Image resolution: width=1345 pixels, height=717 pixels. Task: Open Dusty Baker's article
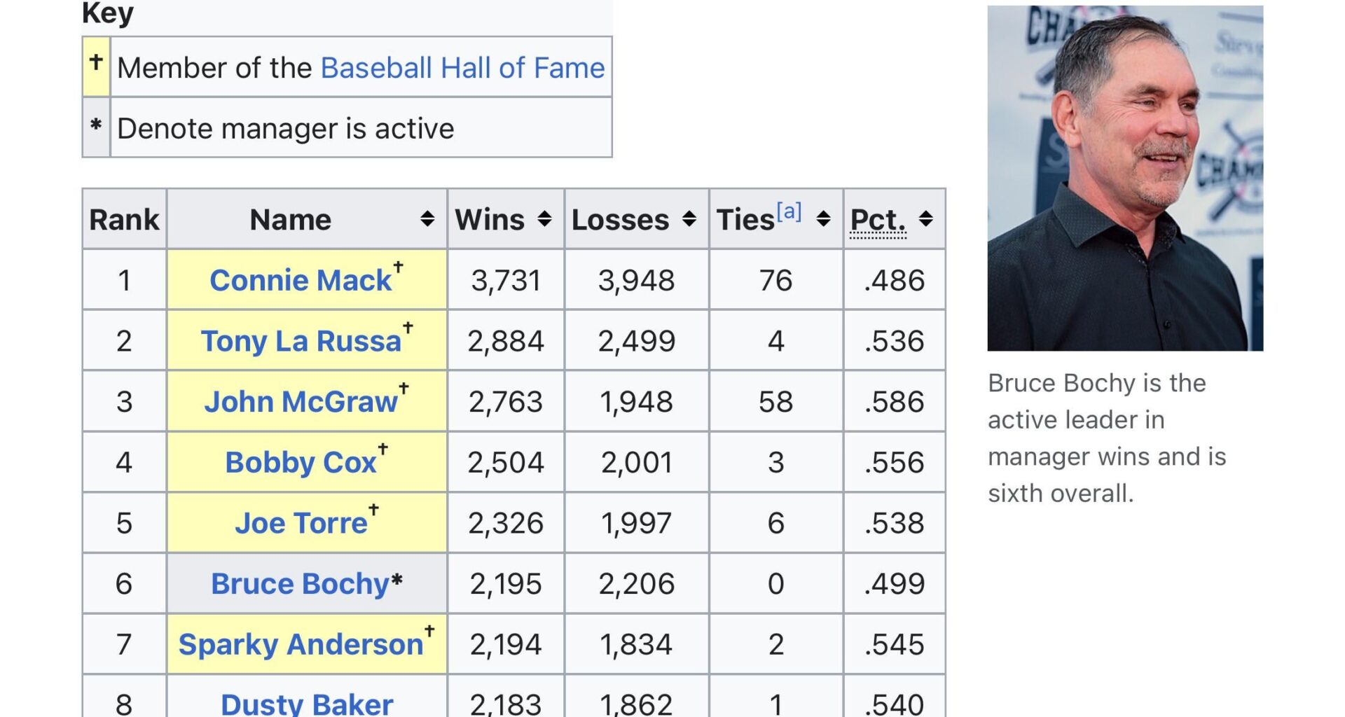[x=306, y=702]
